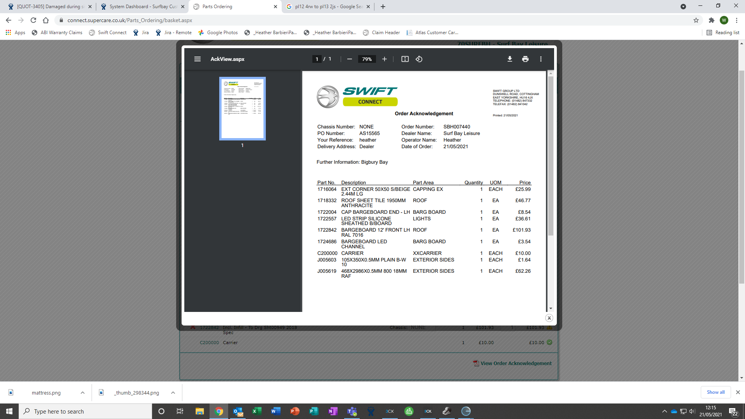Rotate the PDF document counterclockwise
The image size is (745, 419).
click(x=419, y=59)
